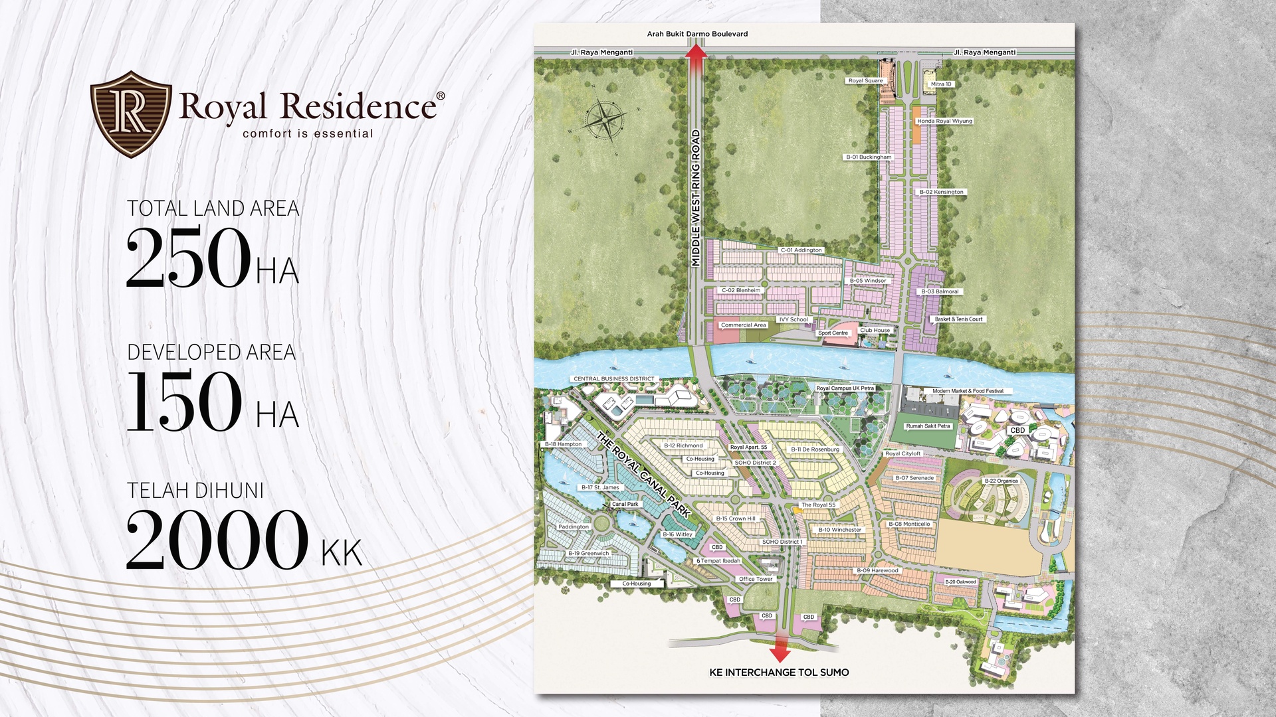Select the 'C-01 Addington' cluster label
Viewport: 1276px width, 717px height.
801,250
